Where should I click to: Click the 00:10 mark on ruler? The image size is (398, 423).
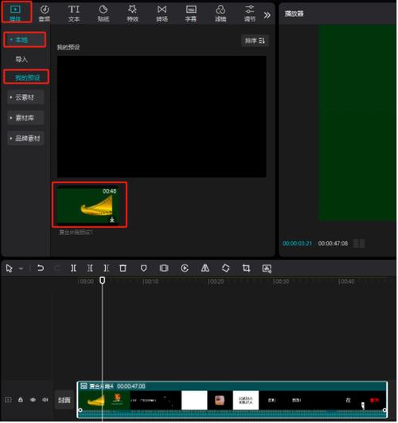point(150,282)
